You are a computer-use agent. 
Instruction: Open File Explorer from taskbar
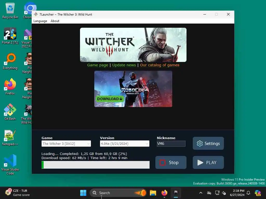[x=153, y=193]
